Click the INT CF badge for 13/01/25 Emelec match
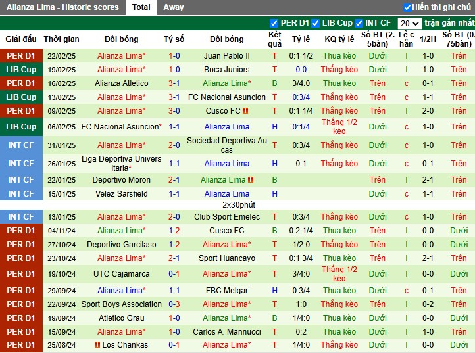The image size is (475, 353). pyautogui.click(x=21, y=217)
